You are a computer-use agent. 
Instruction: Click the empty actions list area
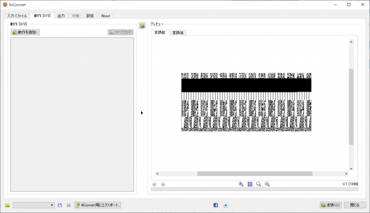[72, 114]
